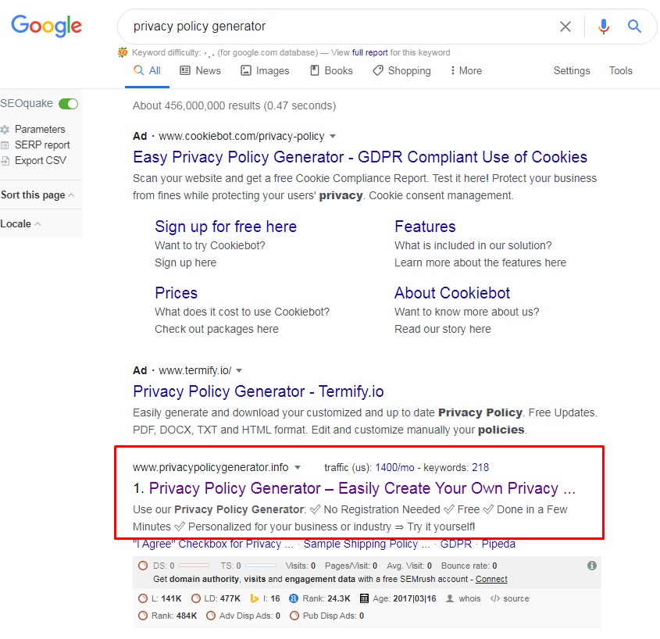Click into the Google search box

[x=336, y=27]
